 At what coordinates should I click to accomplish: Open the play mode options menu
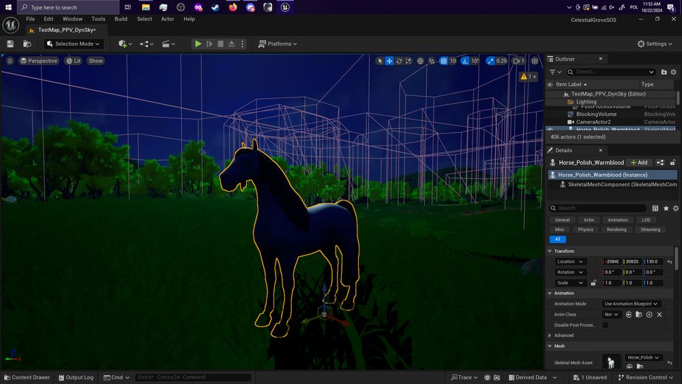tap(242, 44)
